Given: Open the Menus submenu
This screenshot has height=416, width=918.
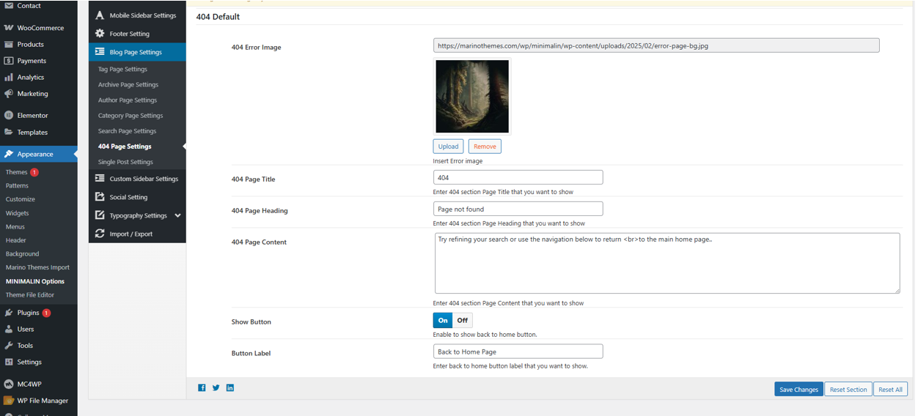Looking at the screenshot, I should (15, 227).
